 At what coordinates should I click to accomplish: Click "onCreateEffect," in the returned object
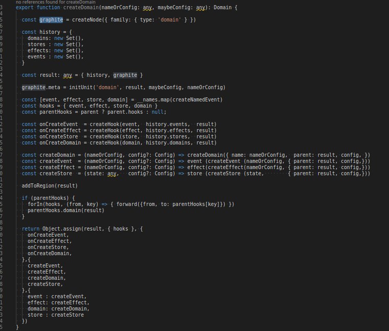[x=50, y=241]
